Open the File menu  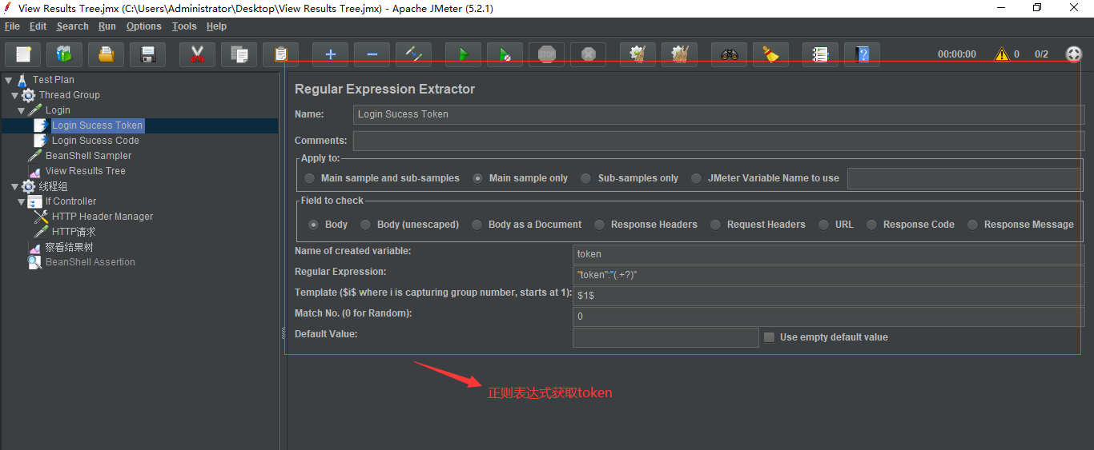click(12, 26)
